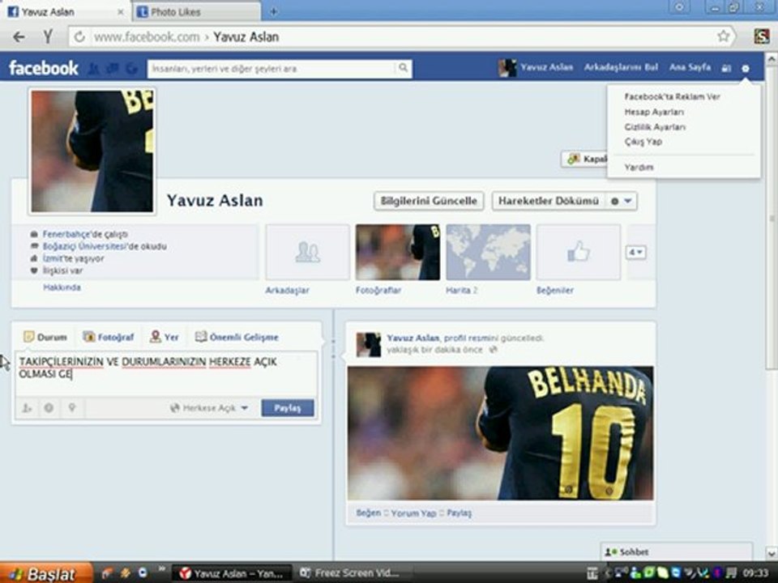Click Yavuz Aslan author name on post
Image resolution: width=778 pixels, height=583 pixels.
pyautogui.click(x=413, y=338)
